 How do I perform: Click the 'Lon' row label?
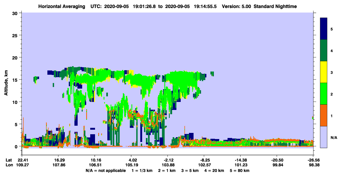9,165
